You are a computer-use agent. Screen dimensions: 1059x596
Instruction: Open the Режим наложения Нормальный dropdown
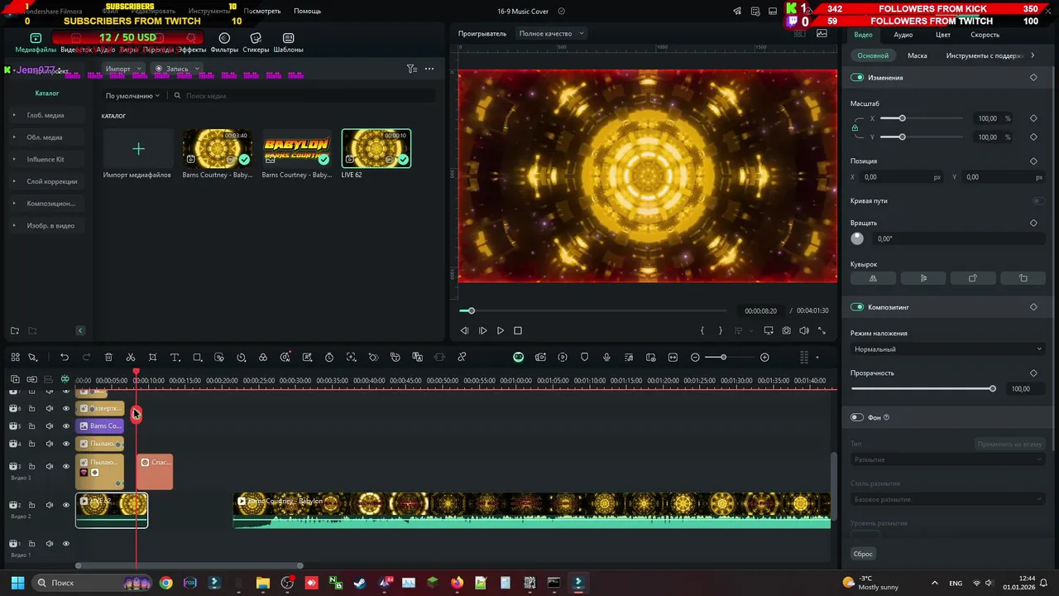946,349
